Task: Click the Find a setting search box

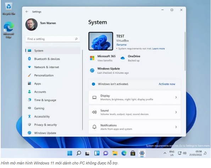Action: click(x=52, y=39)
